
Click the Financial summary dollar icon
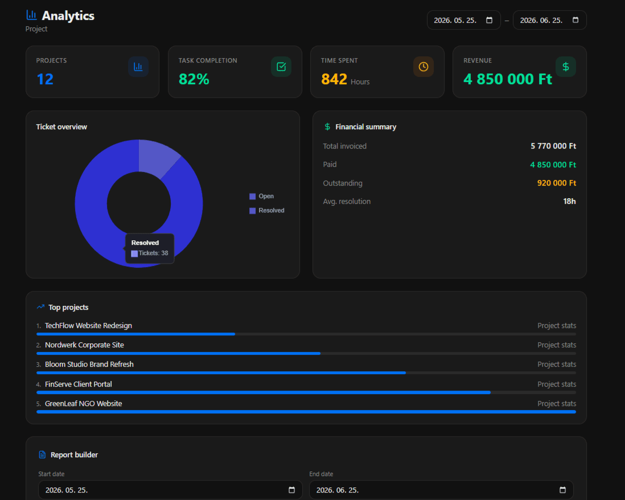click(x=327, y=127)
